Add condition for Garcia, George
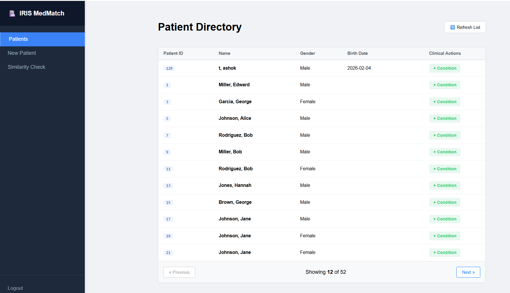 tap(444, 102)
